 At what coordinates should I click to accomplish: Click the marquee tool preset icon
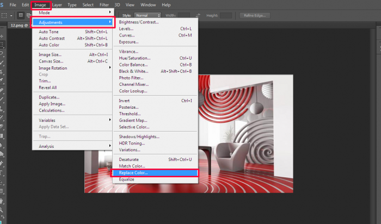4,16
